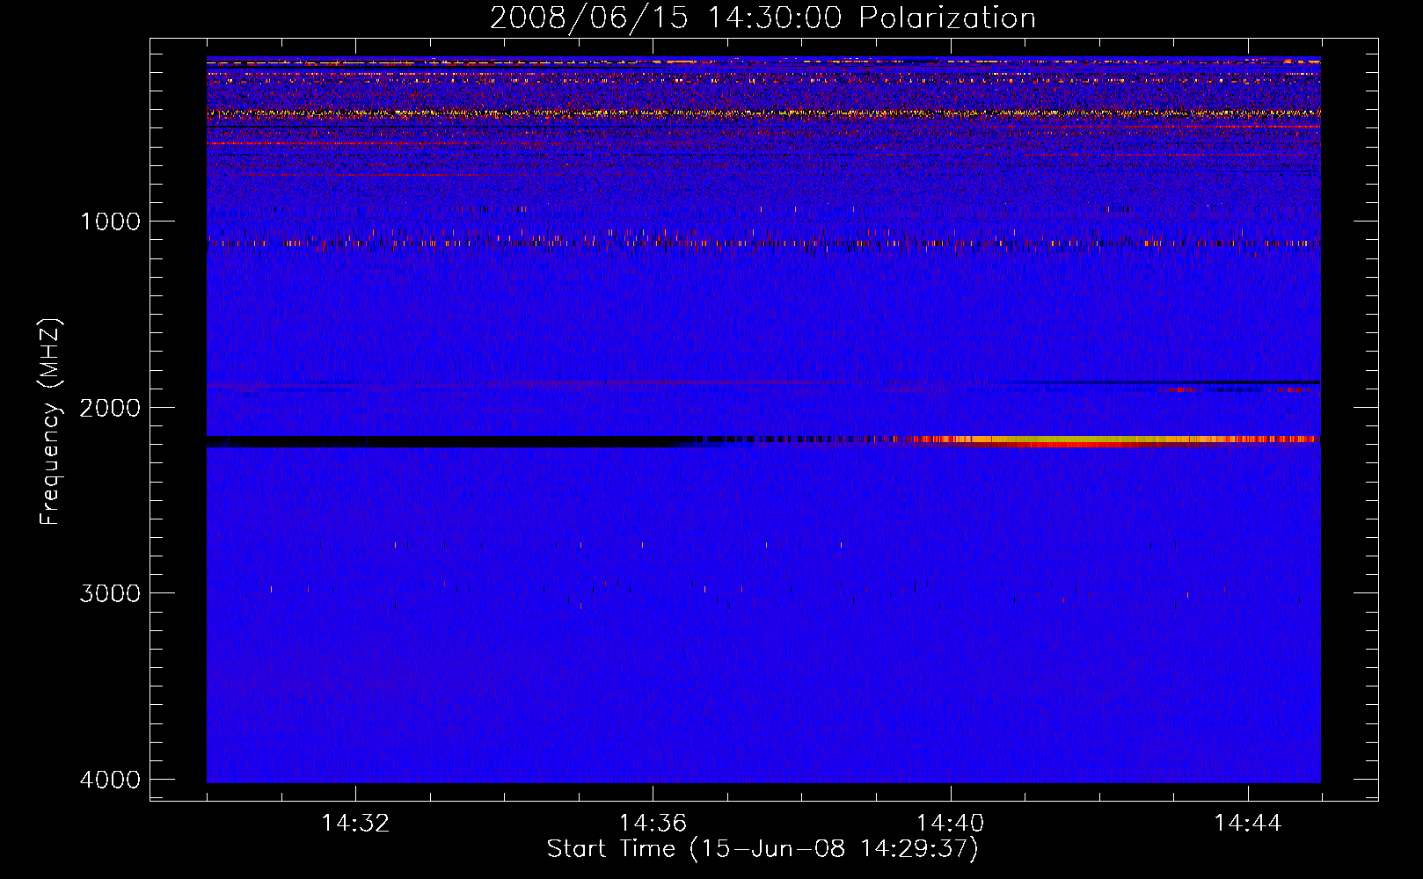
Task: Click the 14:32 time tick label
Action: pyautogui.click(x=355, y=824)
